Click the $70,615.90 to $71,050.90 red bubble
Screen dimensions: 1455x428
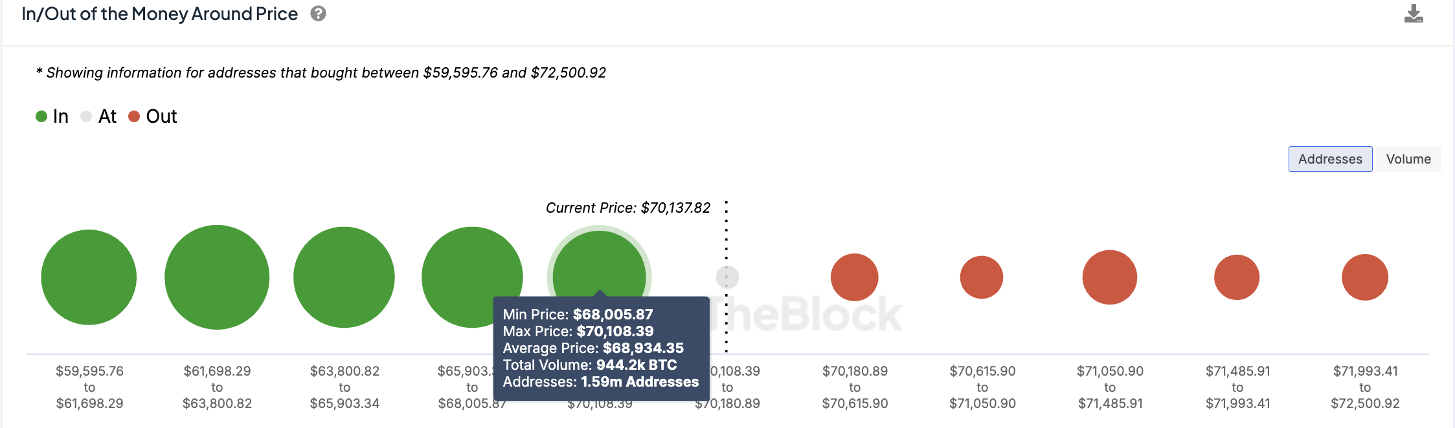pyautogui.click(x=982, y=277)
